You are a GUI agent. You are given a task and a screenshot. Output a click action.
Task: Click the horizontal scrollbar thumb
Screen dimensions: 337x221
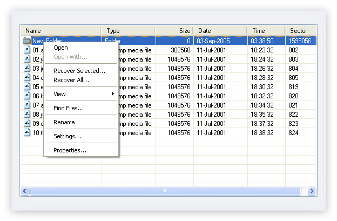coord(165,191)
